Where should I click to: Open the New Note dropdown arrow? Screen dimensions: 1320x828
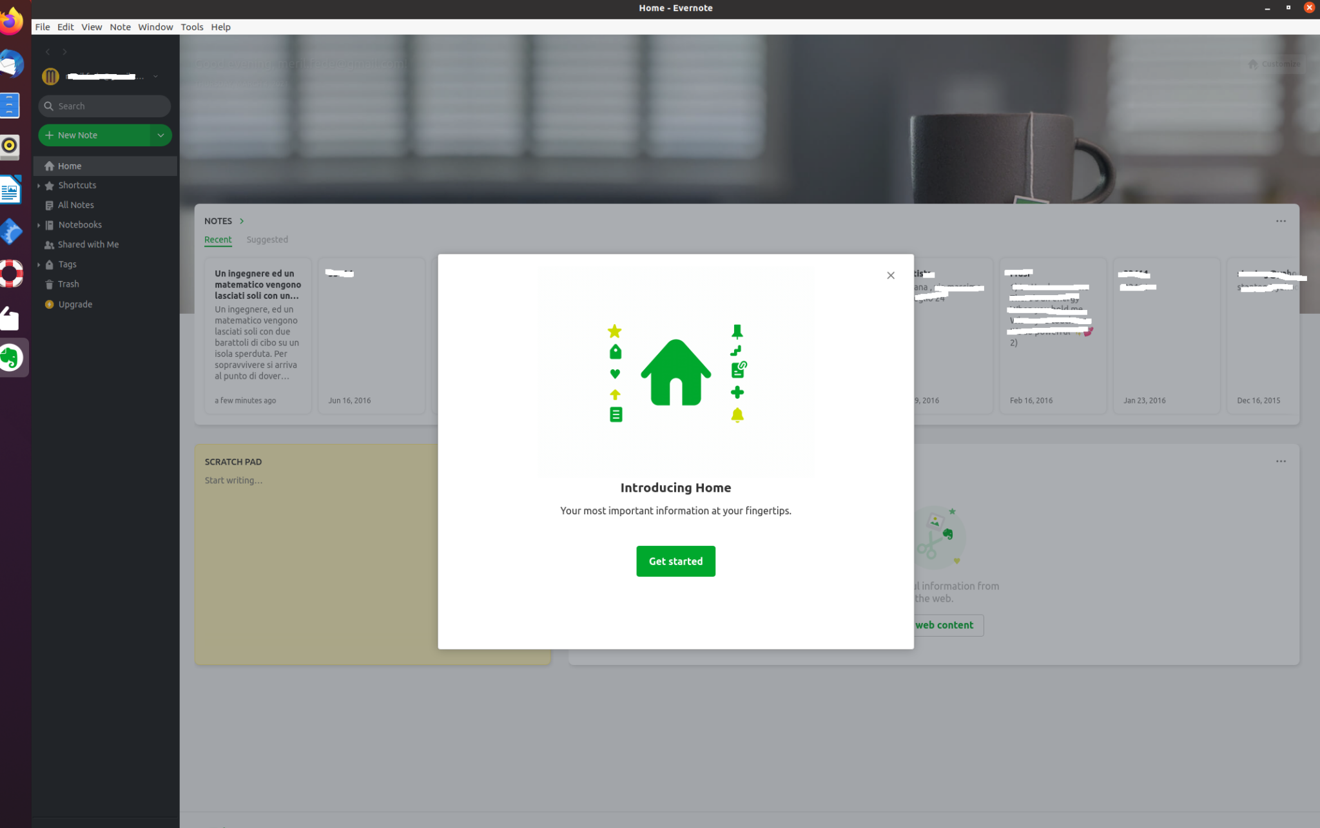tap(160, 135)
